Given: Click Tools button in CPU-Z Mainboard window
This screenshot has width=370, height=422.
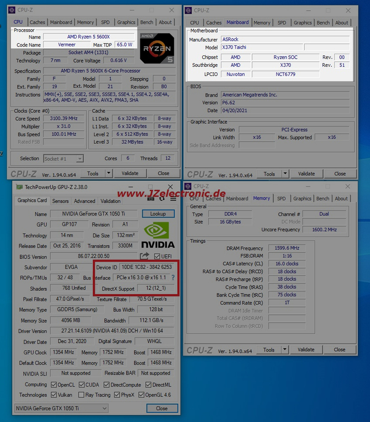Looking at the screenshot, I should point(269,174).
